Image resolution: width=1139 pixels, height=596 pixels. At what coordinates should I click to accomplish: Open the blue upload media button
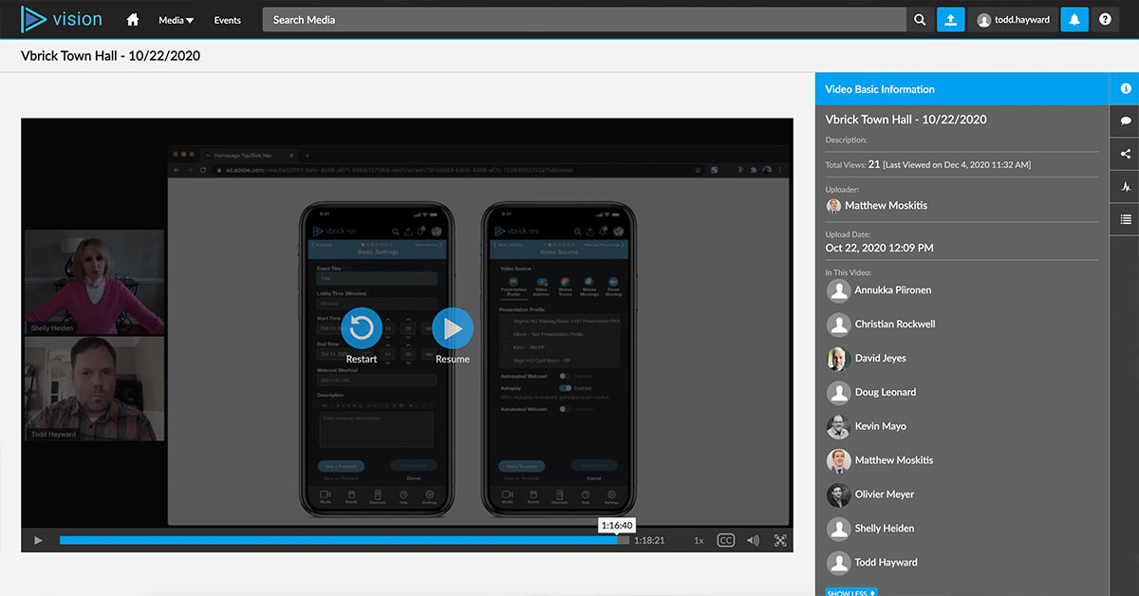point(950,20)
